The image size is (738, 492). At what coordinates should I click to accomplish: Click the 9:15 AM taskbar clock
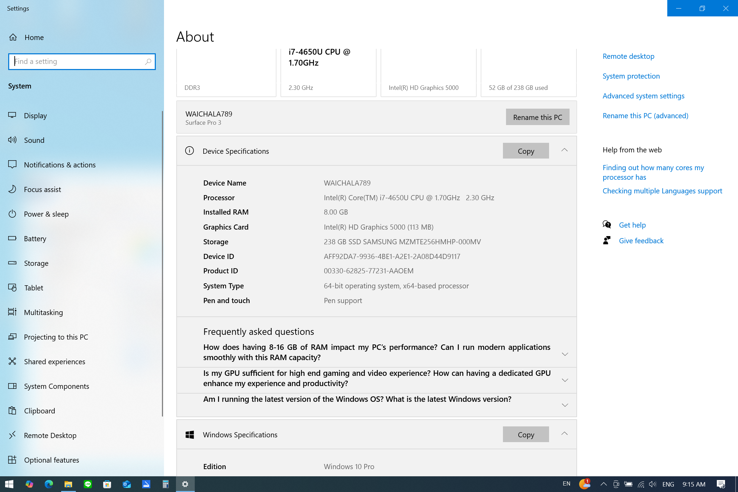(x=694, y=484)
